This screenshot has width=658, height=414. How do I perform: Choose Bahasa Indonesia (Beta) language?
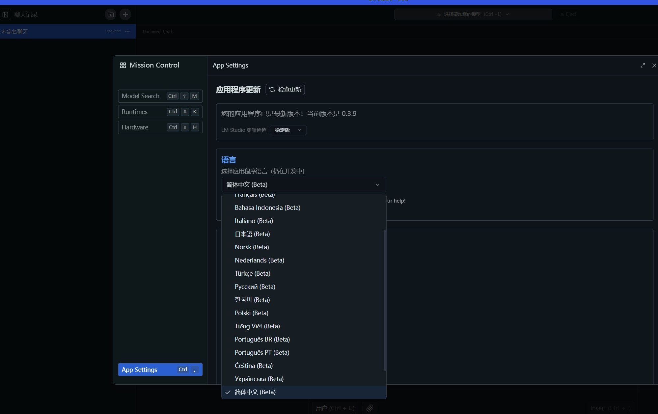[303, 207]
